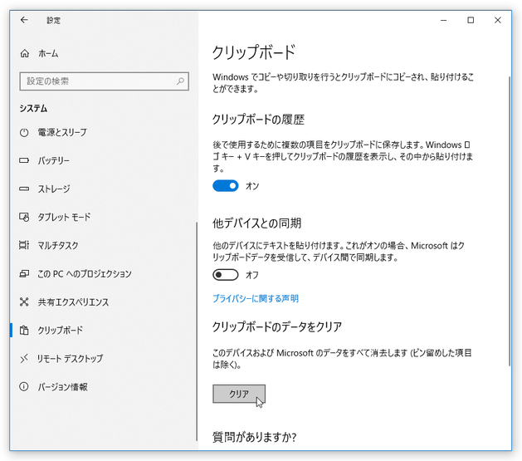Click the システム section label
Viewport: 522px width, 461px height.
[x=33, y=108]
